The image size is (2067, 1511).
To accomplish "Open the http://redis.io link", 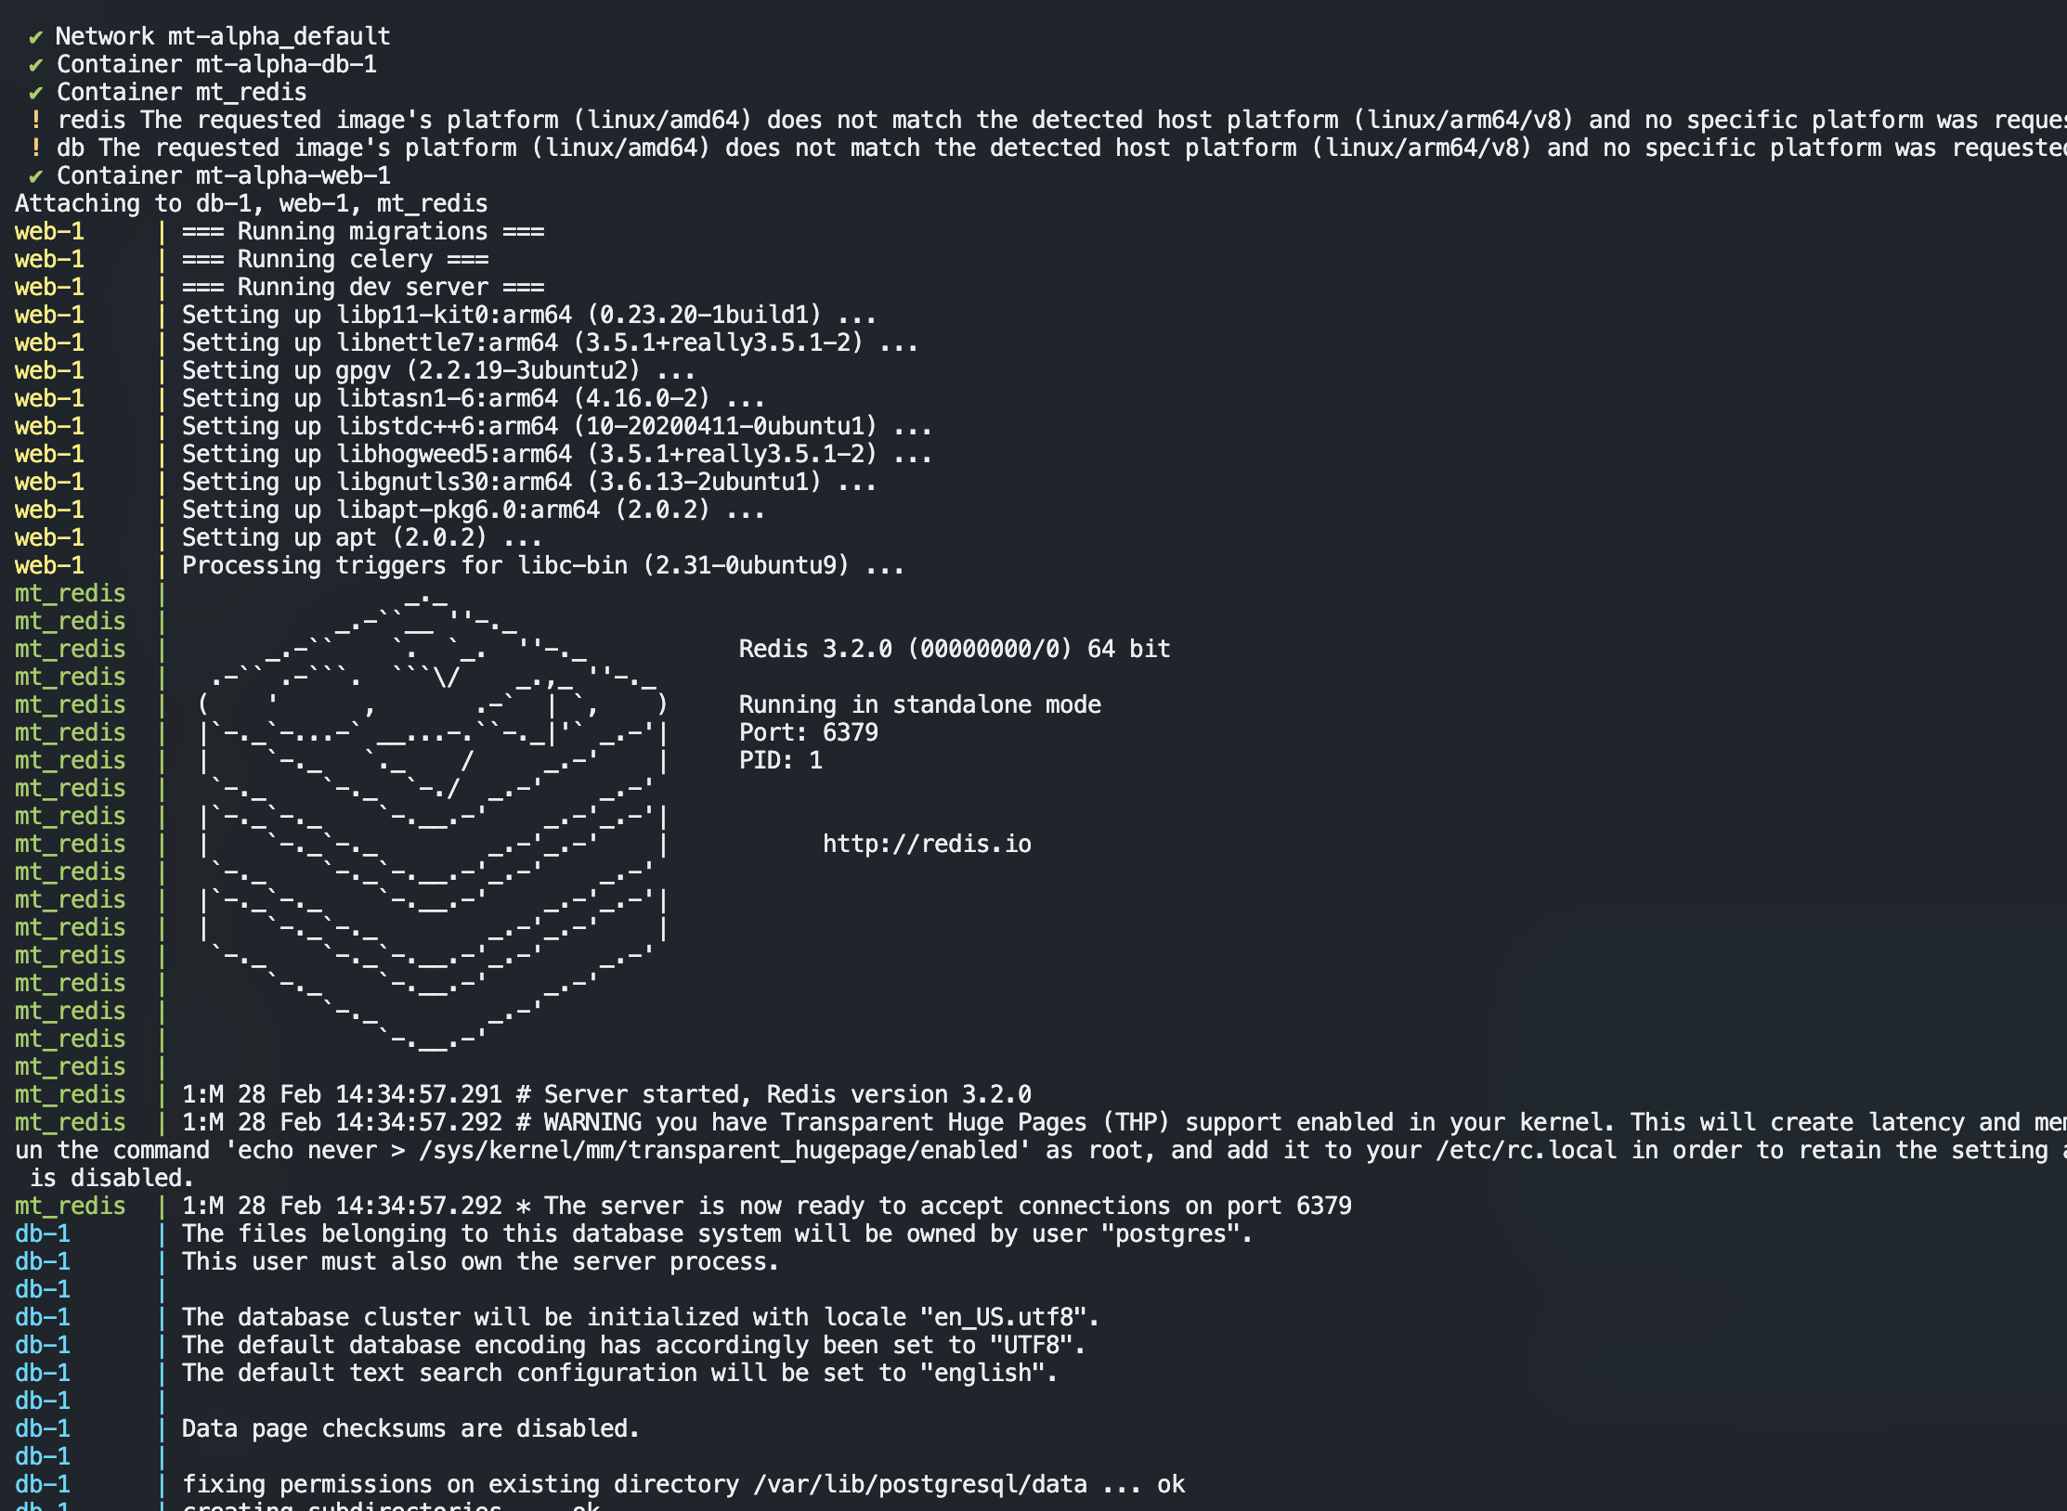I will tap(926, 844).
